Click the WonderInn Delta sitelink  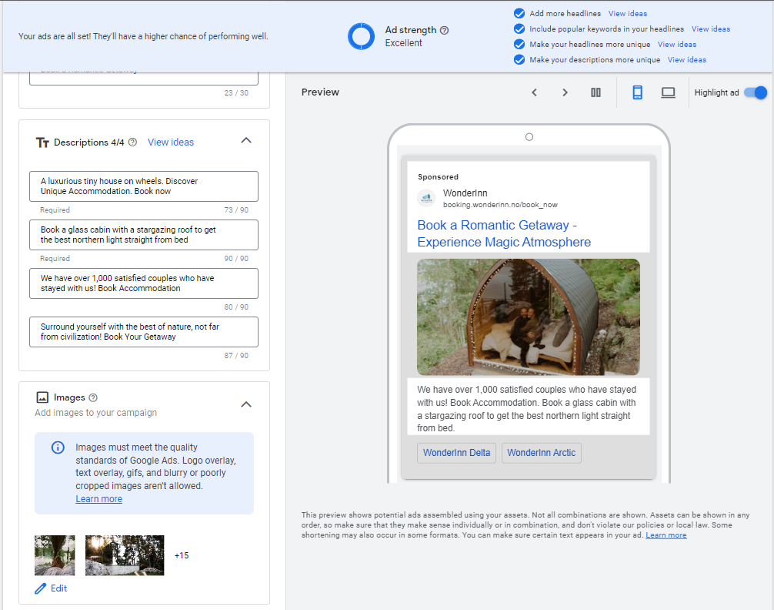(x=456, y=453)
